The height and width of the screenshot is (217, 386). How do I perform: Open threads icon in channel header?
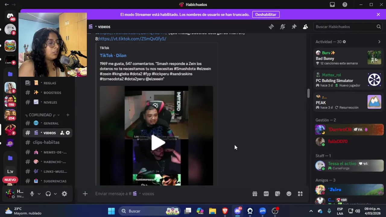pyautogui.click(x=271, y=27)
